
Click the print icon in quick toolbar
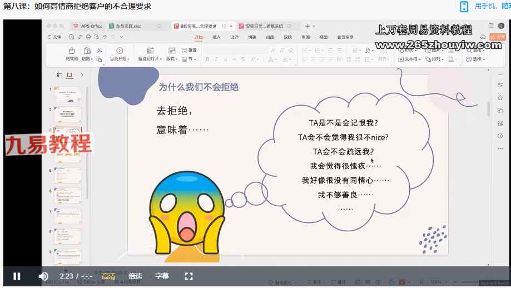point(88,37)
